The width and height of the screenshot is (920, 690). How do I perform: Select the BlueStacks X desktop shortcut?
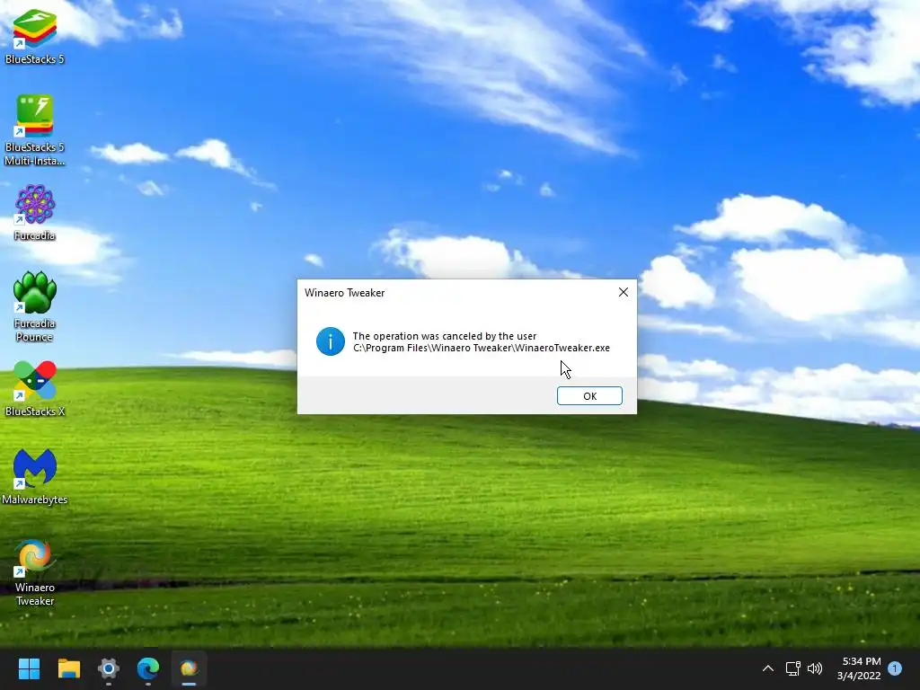click(35, 388)
